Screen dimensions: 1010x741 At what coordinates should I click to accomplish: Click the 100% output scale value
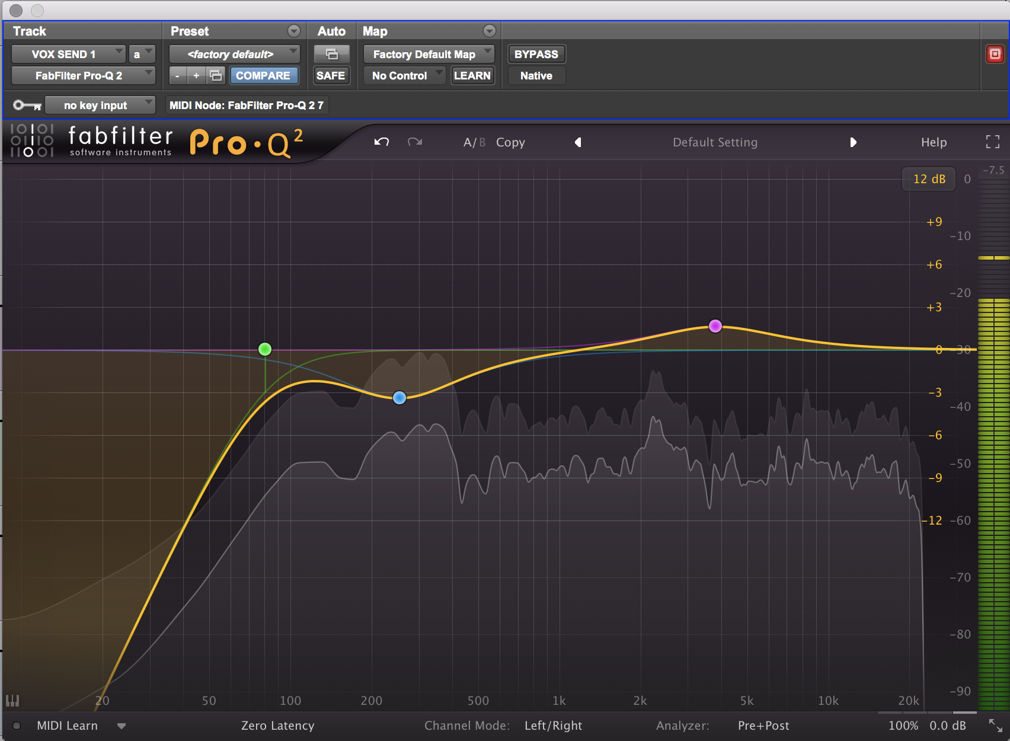(x=903, y=726)
